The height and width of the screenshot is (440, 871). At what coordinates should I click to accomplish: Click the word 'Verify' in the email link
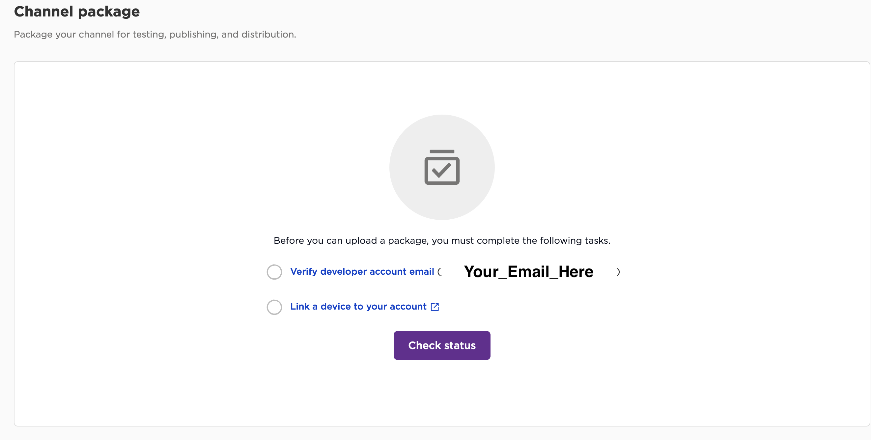[x=304, y=271]
